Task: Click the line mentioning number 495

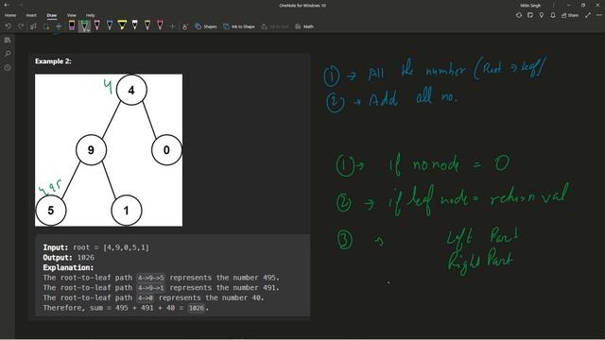Action: coord(161,278)
